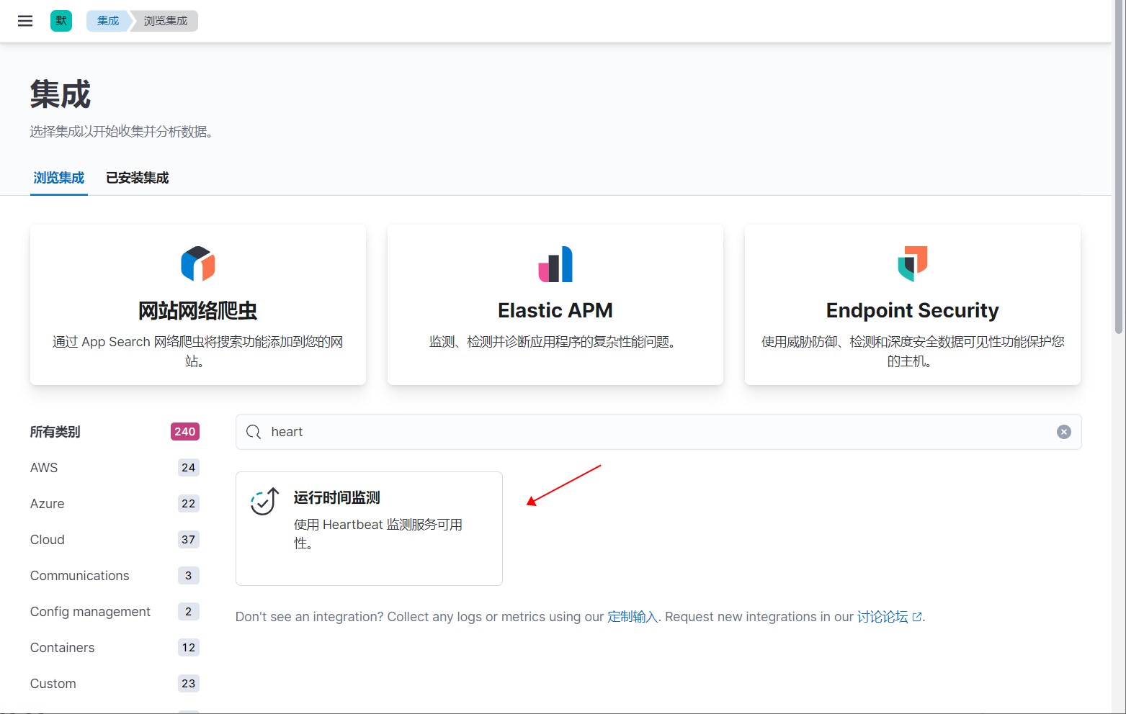The height and width of the screenshot is (714, 1126).
Task: Click the Cloud count badge 37
Action: click(189, 540)
